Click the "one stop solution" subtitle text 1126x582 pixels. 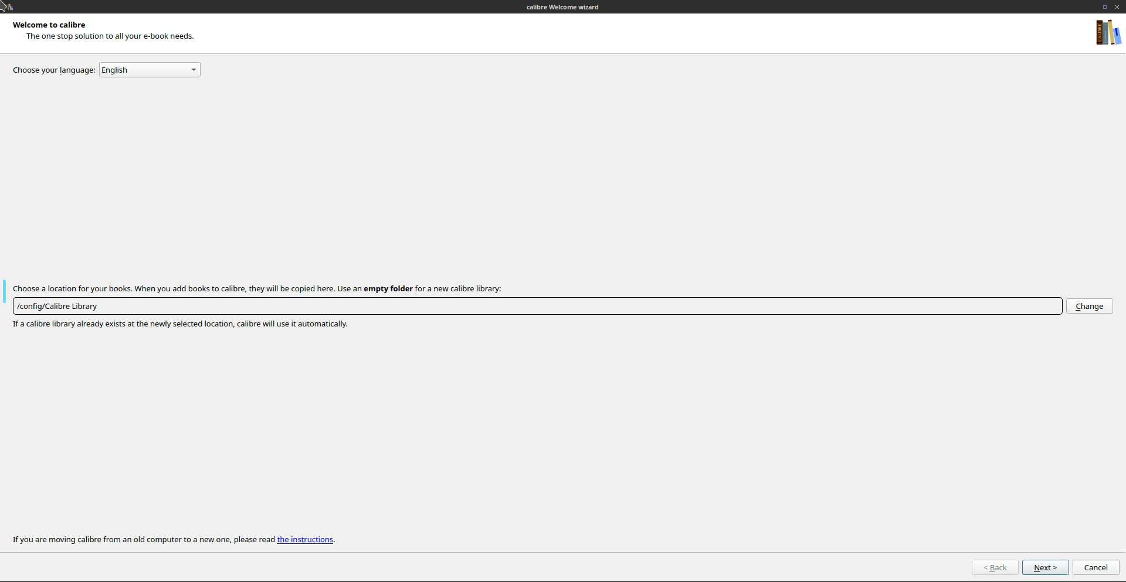coord(110,36)
